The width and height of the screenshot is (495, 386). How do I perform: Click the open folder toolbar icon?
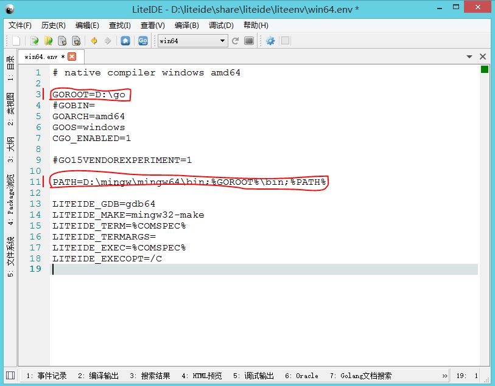click(x=48, y=41)
